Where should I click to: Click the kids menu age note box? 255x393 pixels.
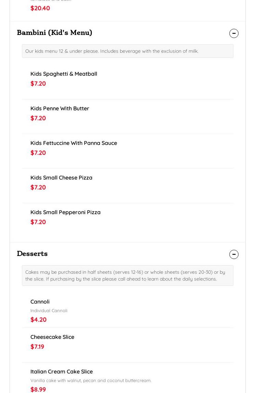[128, 51]
